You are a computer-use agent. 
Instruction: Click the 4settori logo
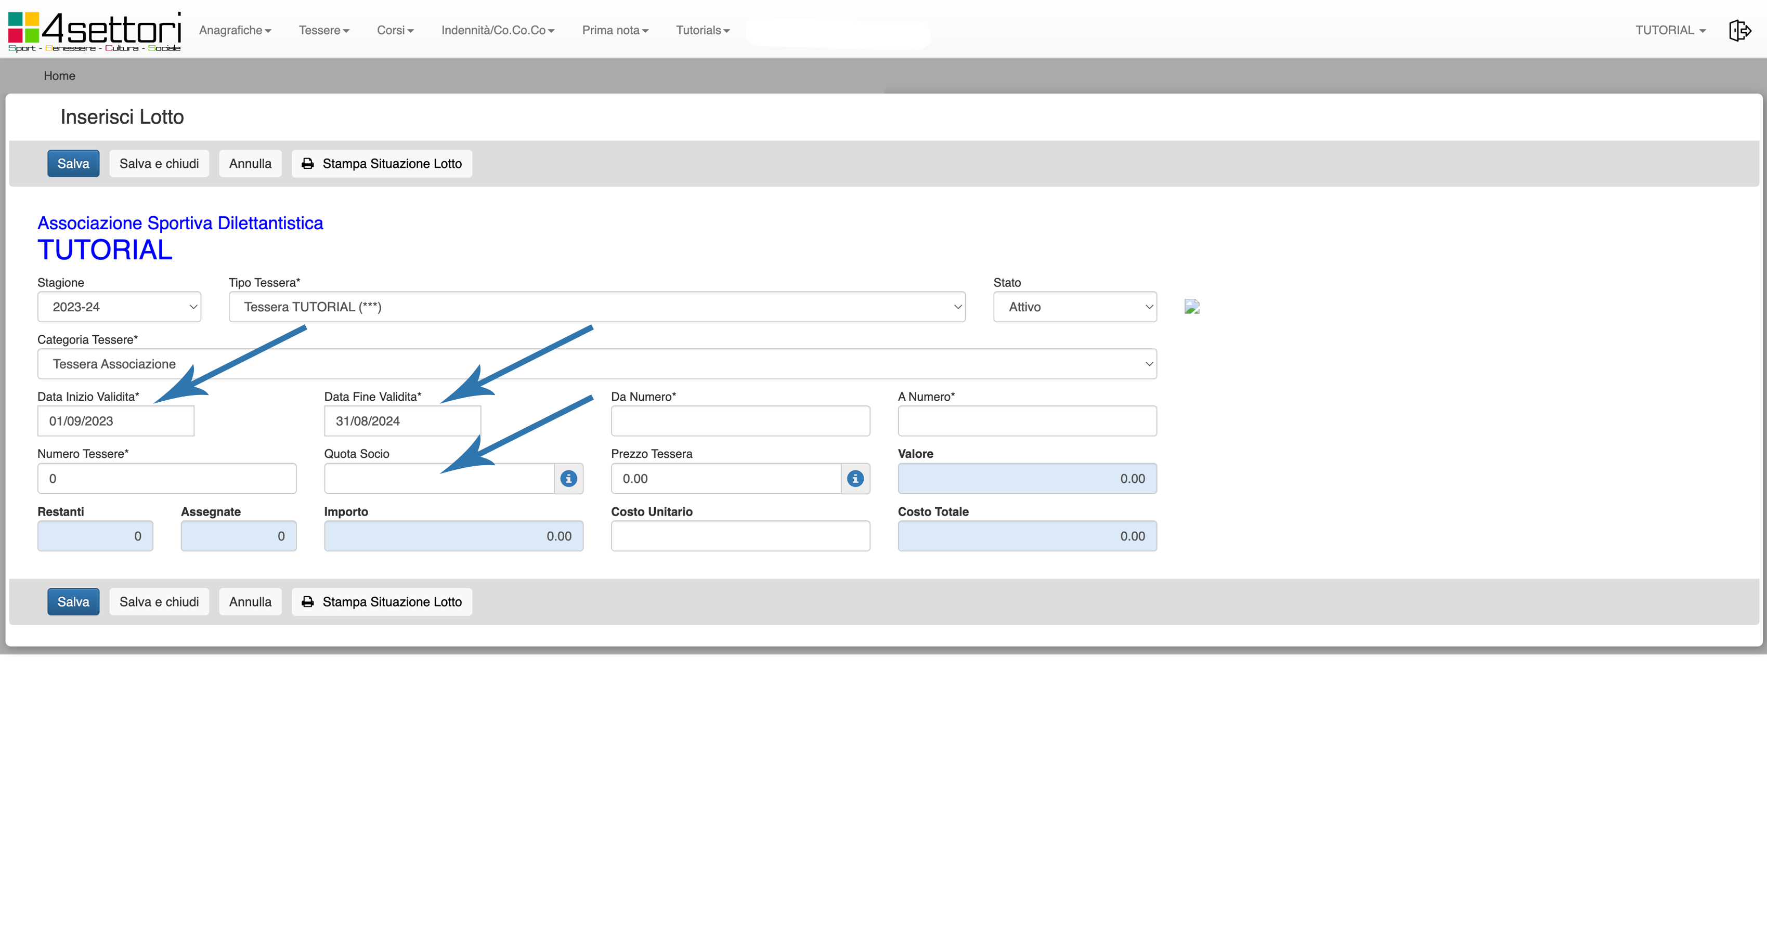click(x=95, y=31)
